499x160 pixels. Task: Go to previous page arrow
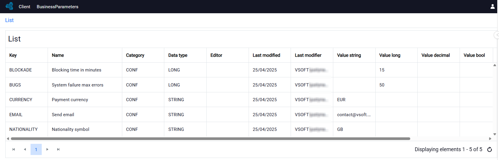pos(25,149)
